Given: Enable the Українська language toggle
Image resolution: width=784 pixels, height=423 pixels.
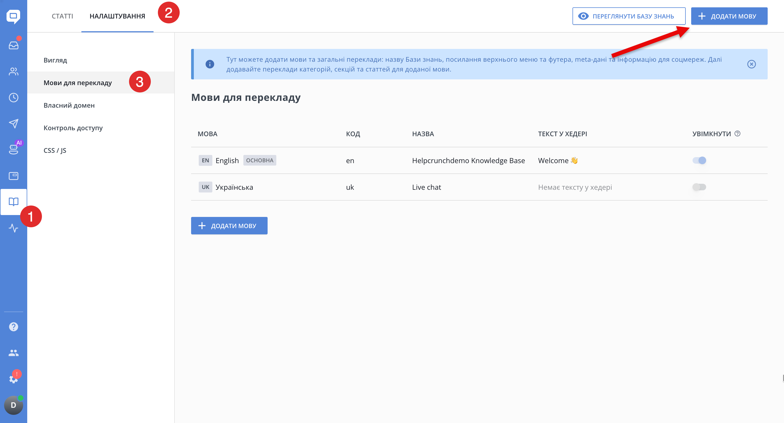Looking at the screenshot, I should (x=699, y=187).
